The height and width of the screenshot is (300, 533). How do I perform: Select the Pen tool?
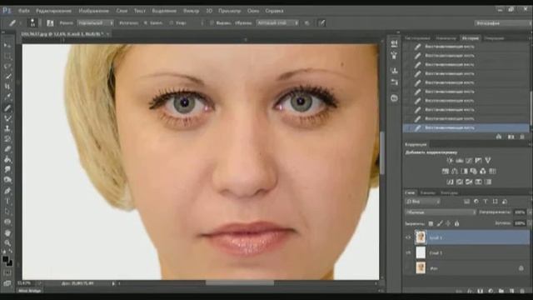point(7,191)
